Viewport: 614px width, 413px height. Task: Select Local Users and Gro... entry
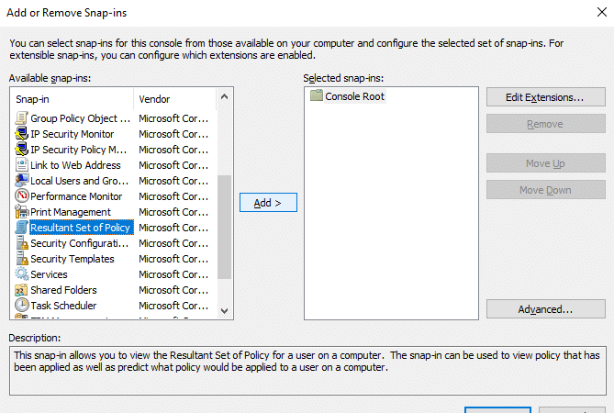pos(80,181)
